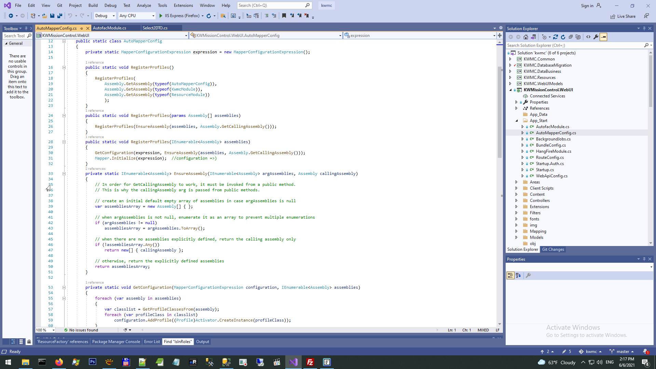
Task: Toggle Categorized view in Properties panel
Action: [x=510, y=275]
